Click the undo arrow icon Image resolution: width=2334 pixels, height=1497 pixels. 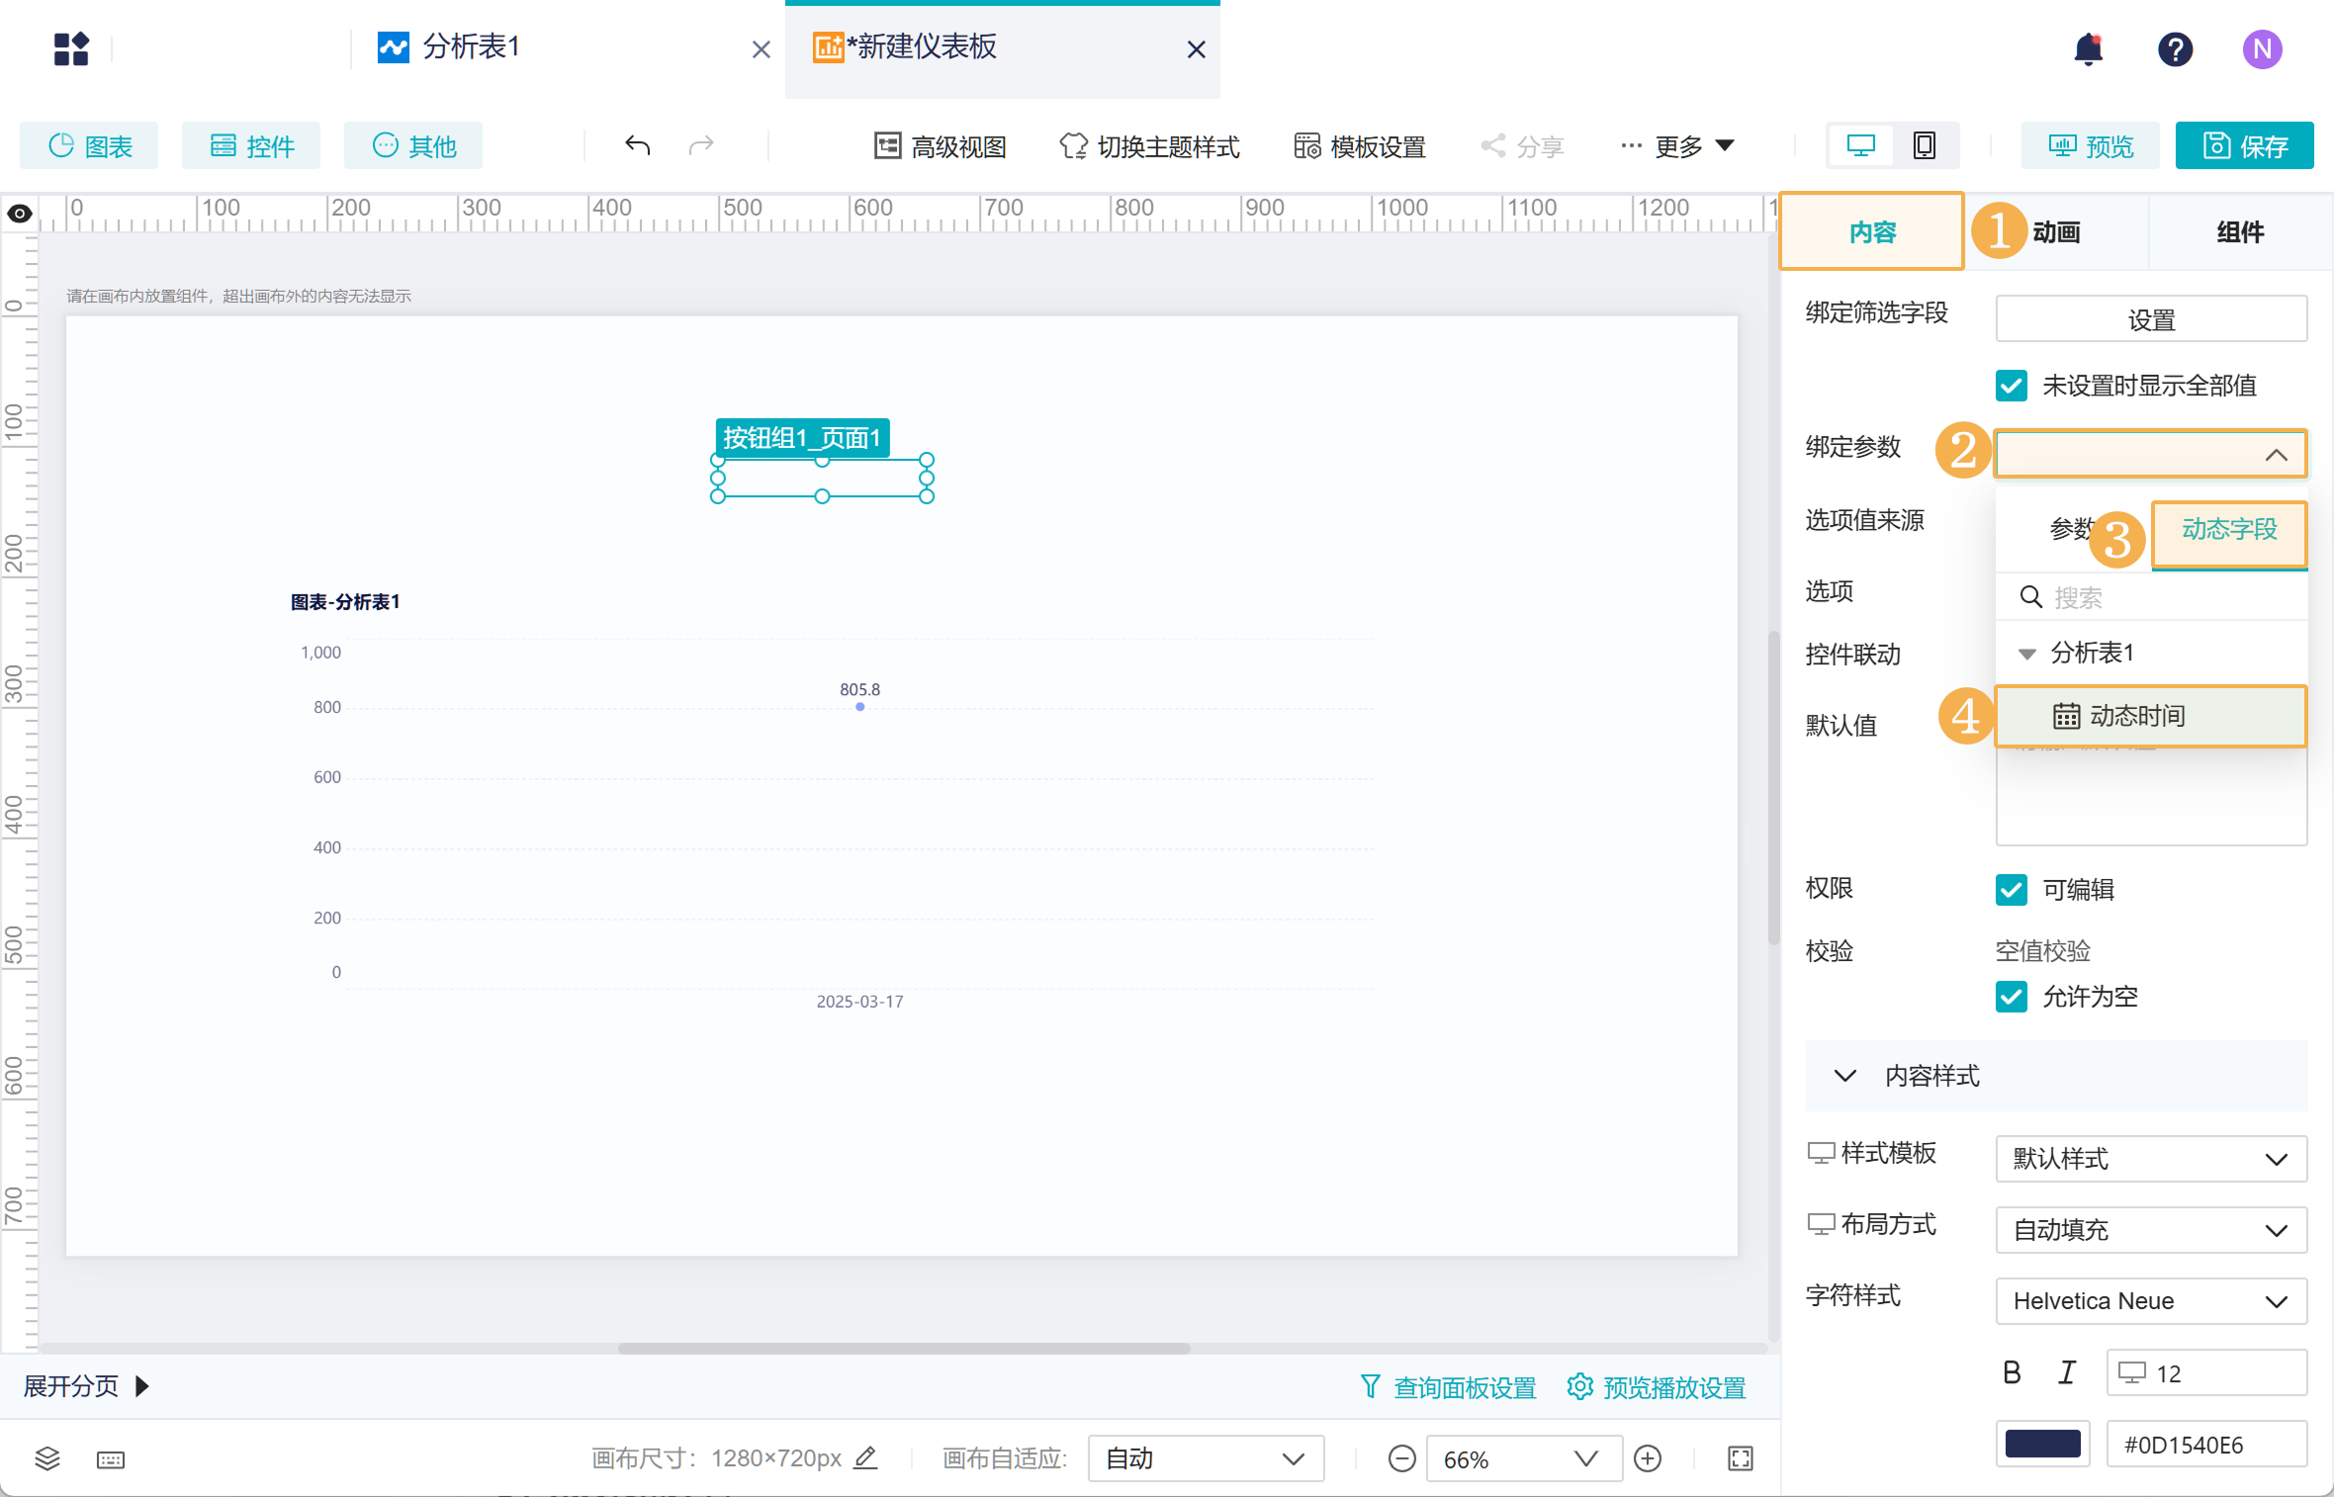[638, 146]
